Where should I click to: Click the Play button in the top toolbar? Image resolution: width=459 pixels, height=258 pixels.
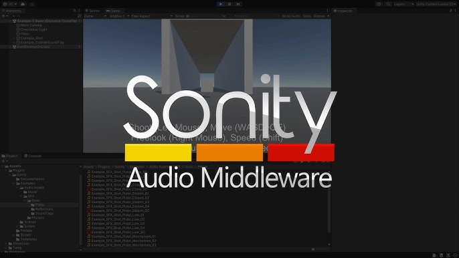pyautogui.click(x=221, y=4)
